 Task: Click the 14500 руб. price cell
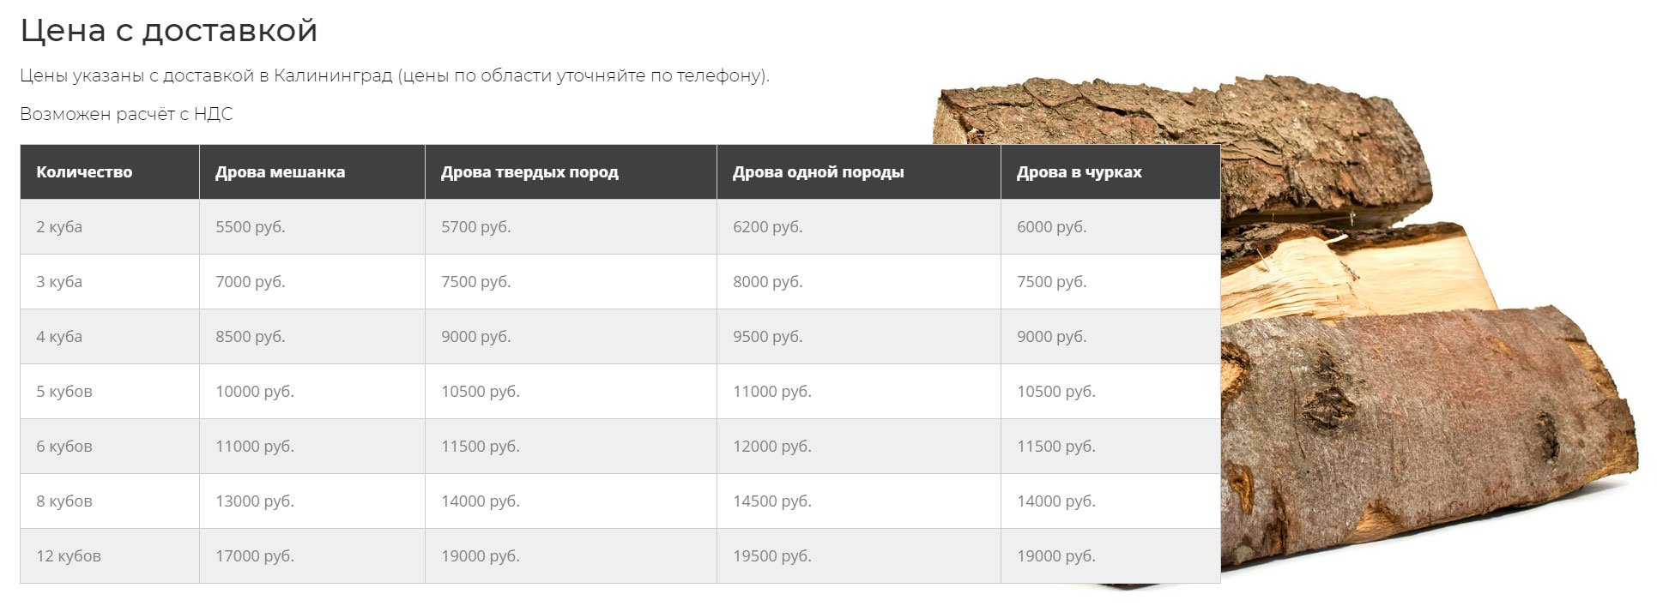click(x=859, y=501)
